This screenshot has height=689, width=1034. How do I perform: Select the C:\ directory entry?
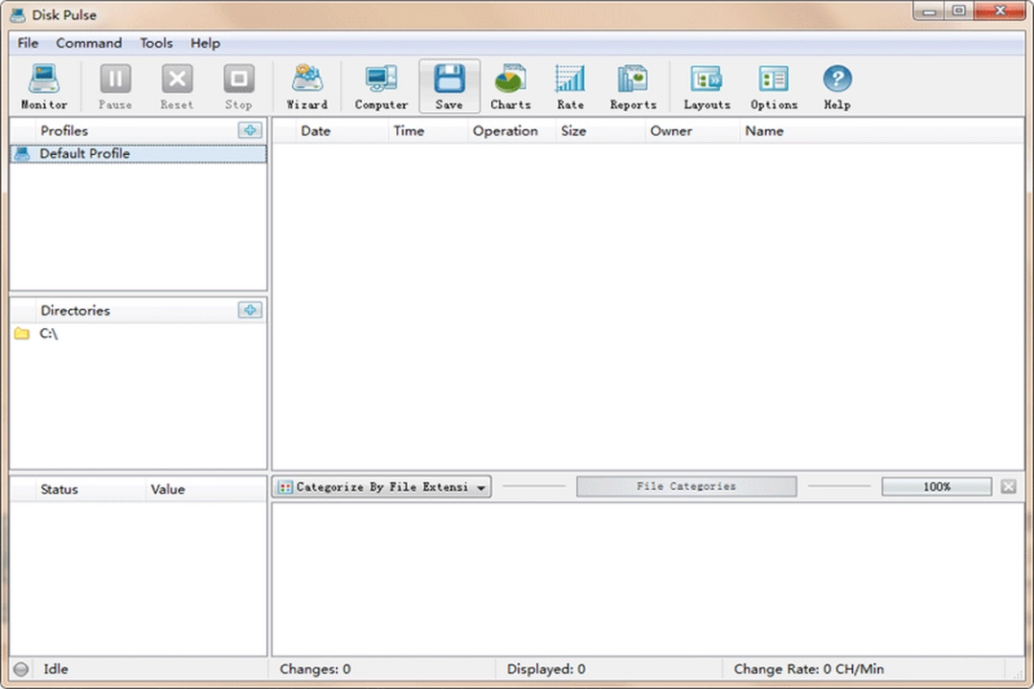[x=48, y=334]
